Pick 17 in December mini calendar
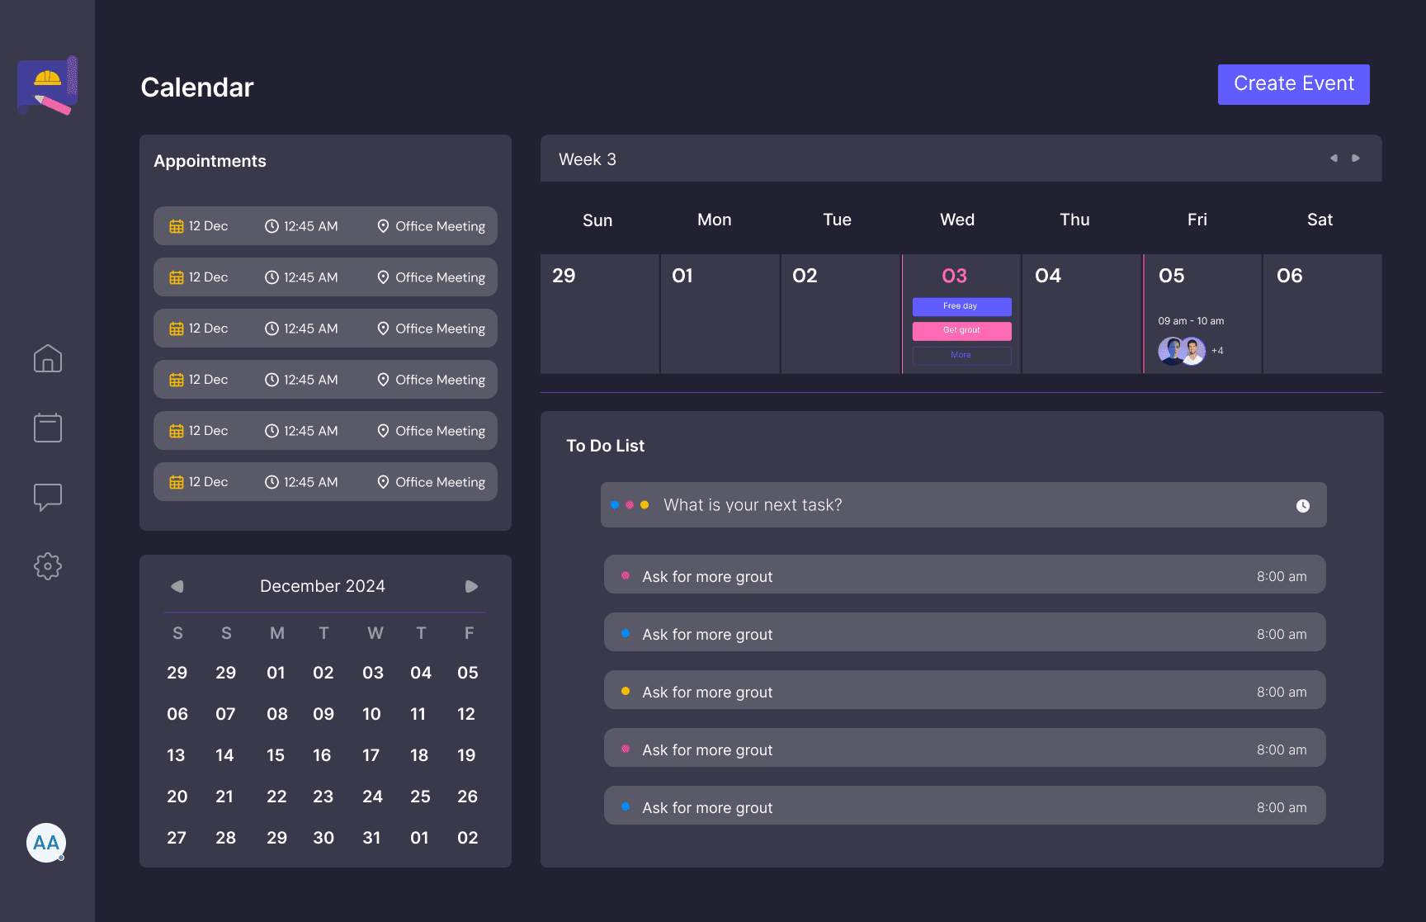 click(371, 755)
